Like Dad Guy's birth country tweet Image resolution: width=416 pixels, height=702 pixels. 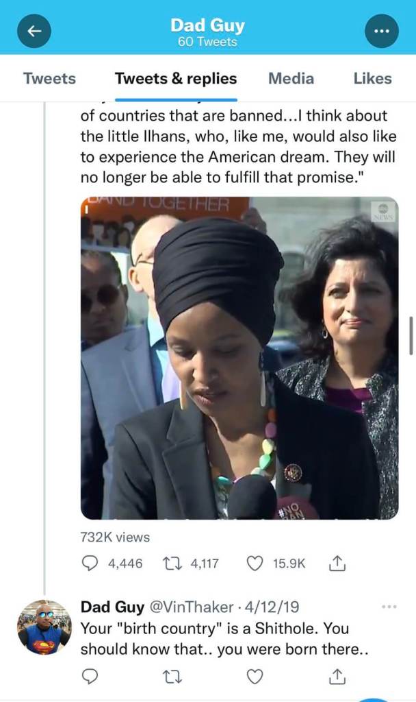(255, 676)
